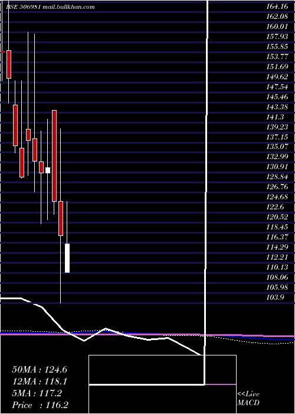Select the 155.85 price axis label
The height and width of the screenshot is (414, 295).
click(277, 47)
